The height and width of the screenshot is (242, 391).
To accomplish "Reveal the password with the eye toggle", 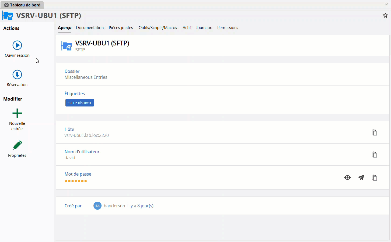I will click(x=347, y=177).
